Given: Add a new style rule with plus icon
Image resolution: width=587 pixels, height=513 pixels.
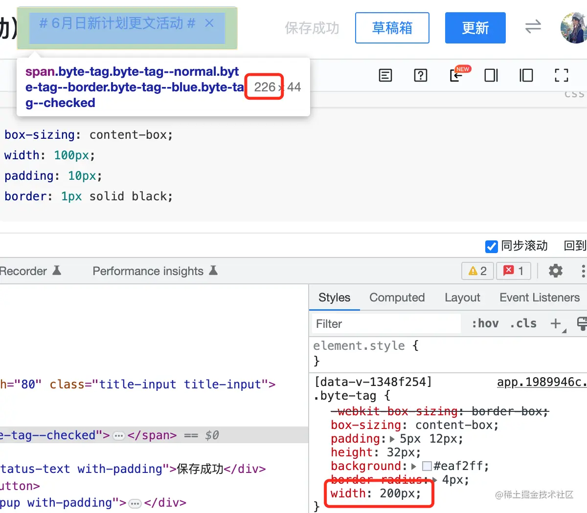Looking at the screenshot, I should 556,323.
